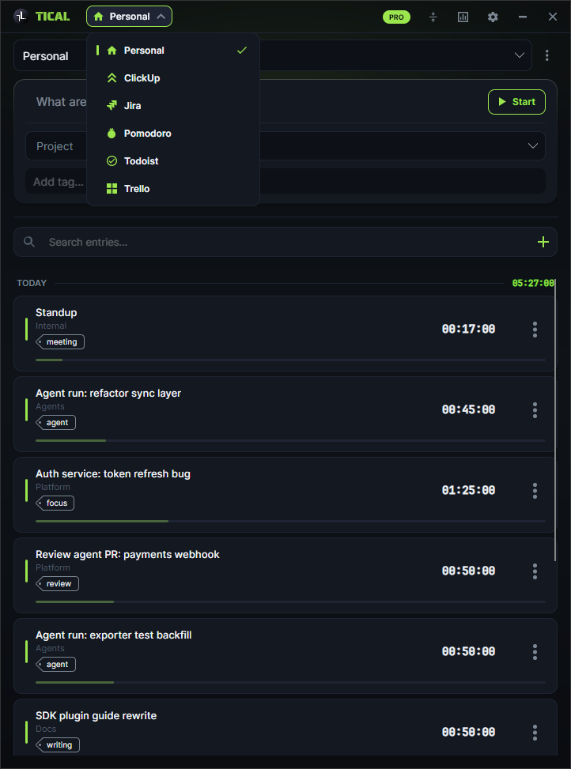Click the 01:25:00 duration
Viewport: 571px width, 769px height.
[468, 491]
